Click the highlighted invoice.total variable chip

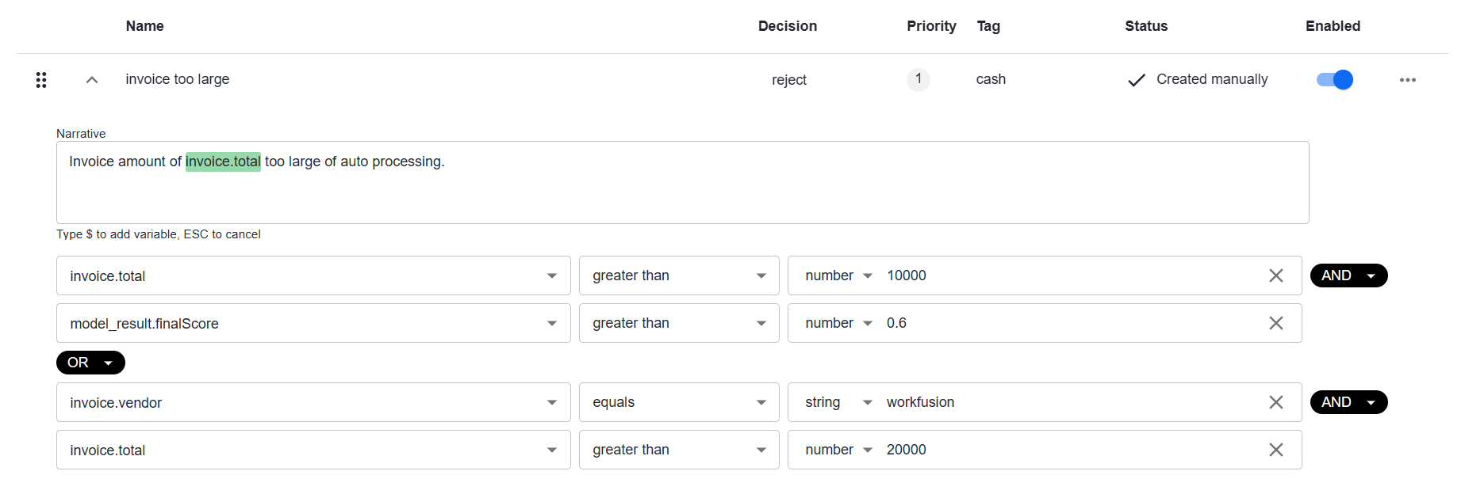[223, 161]
